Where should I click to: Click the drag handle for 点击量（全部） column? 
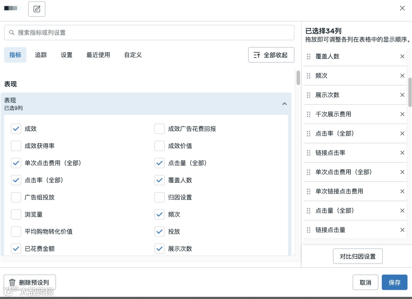309,211
